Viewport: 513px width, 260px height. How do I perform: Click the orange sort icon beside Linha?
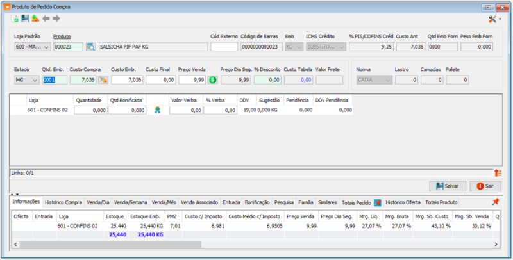tap(498, 173)
